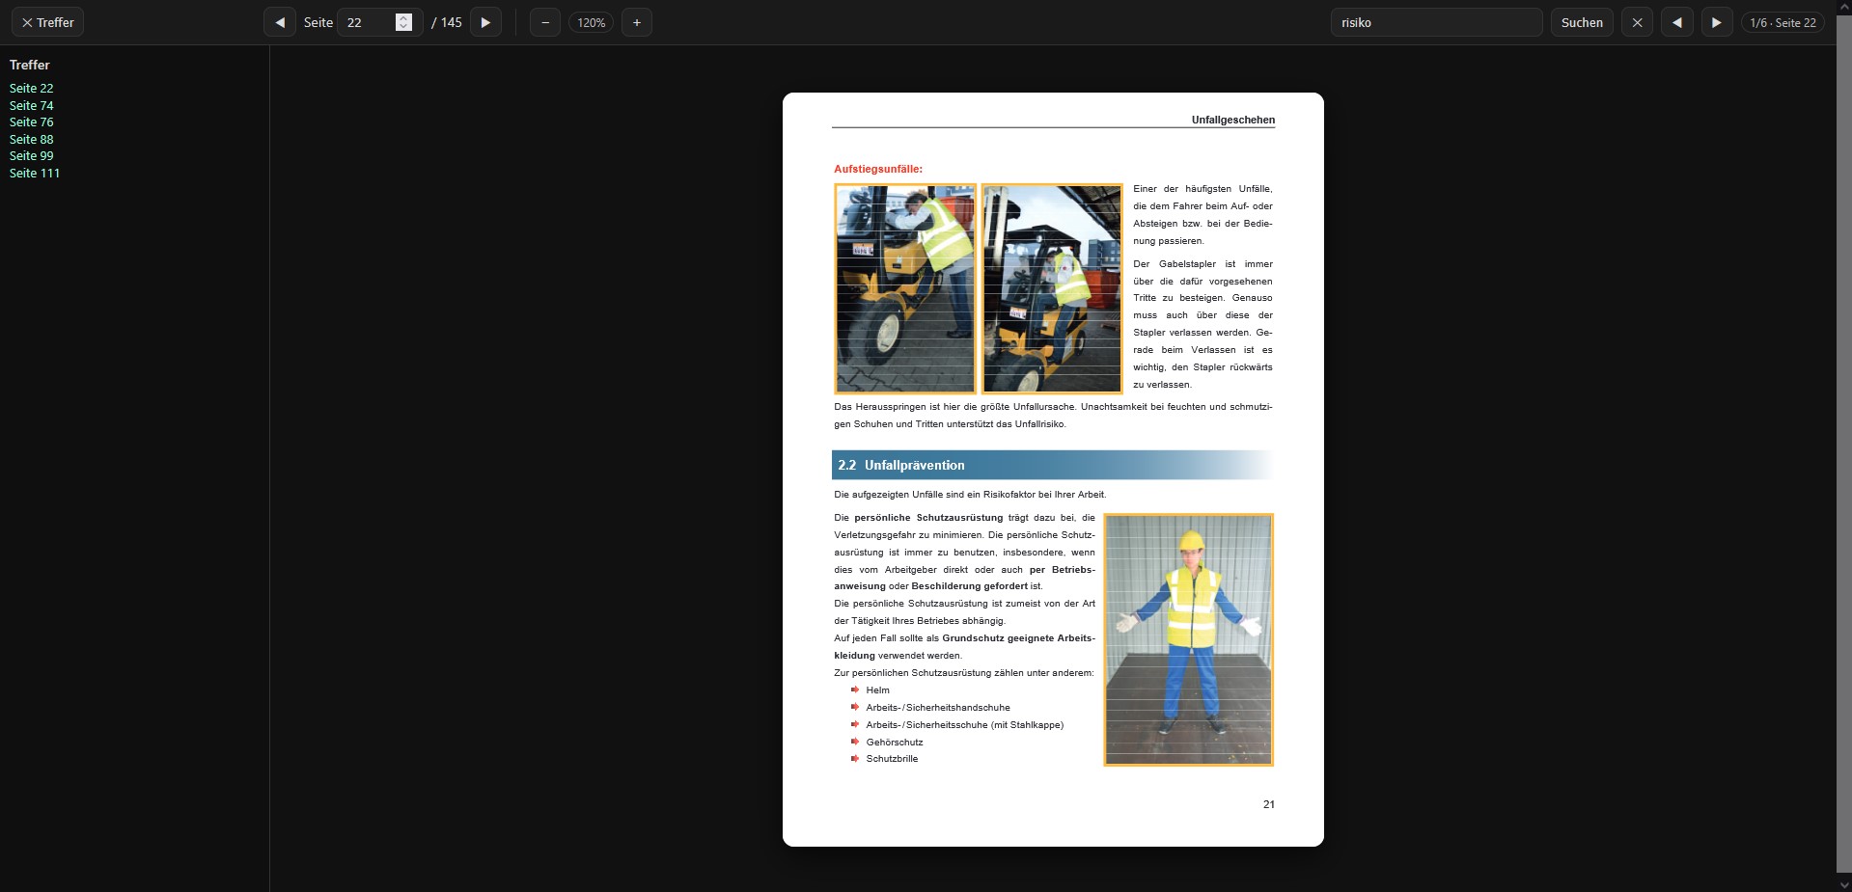1852x892 pixels.
Task: Close the Treffer results panel
Action: tap(47, 22)
